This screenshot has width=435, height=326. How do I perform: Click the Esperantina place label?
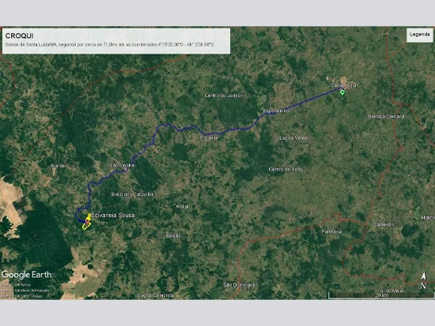point(276,111)
